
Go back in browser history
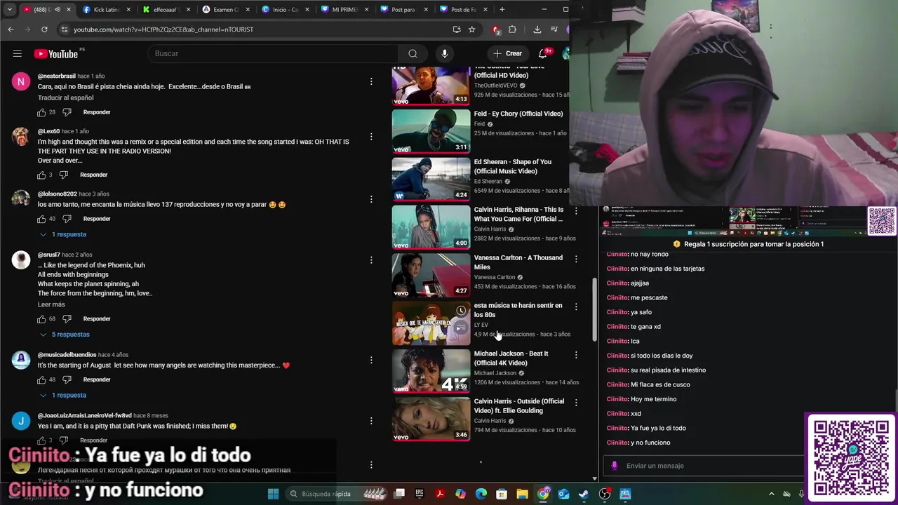point(11,29)
